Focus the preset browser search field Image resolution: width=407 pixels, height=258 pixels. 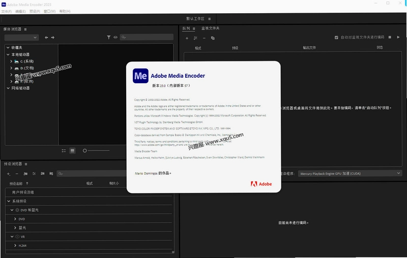[x=92, y=174]
